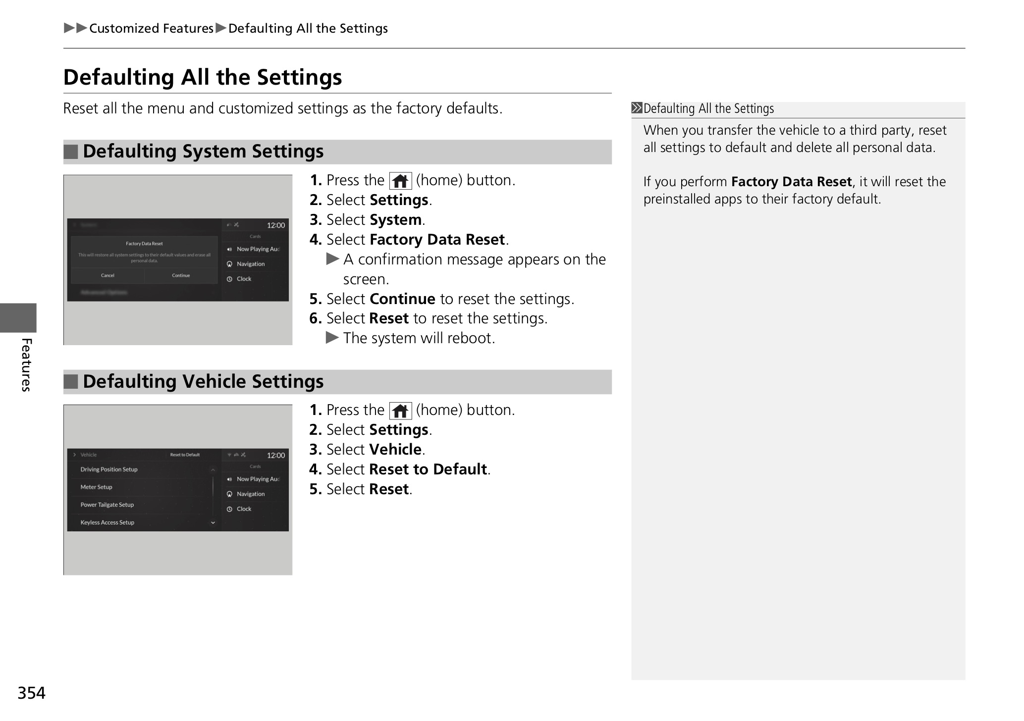This screenshot has height=721, width=1024.
Task: Click Navigation compass icon in the upper system screen
Action: [x=229, y=264]
